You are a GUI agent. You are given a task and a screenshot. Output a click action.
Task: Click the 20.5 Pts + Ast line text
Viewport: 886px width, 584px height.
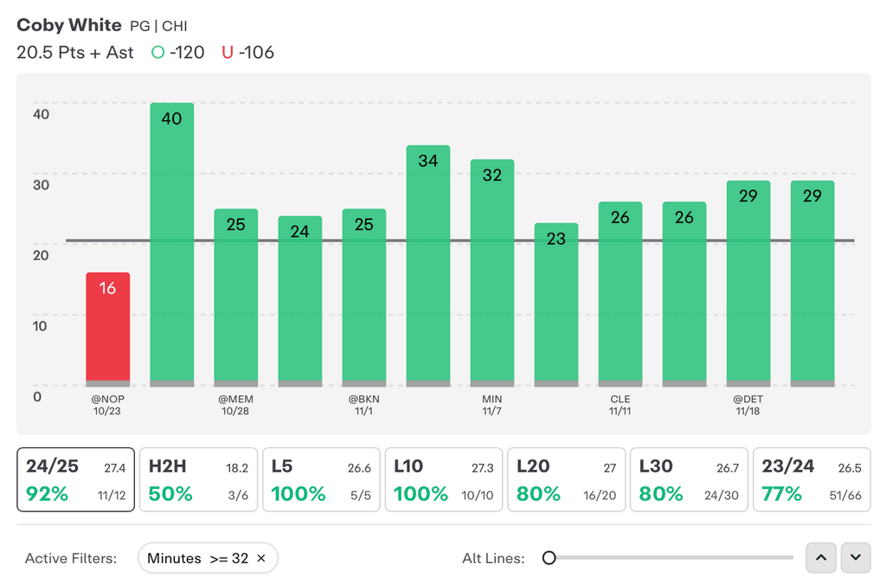click(75, 53)
